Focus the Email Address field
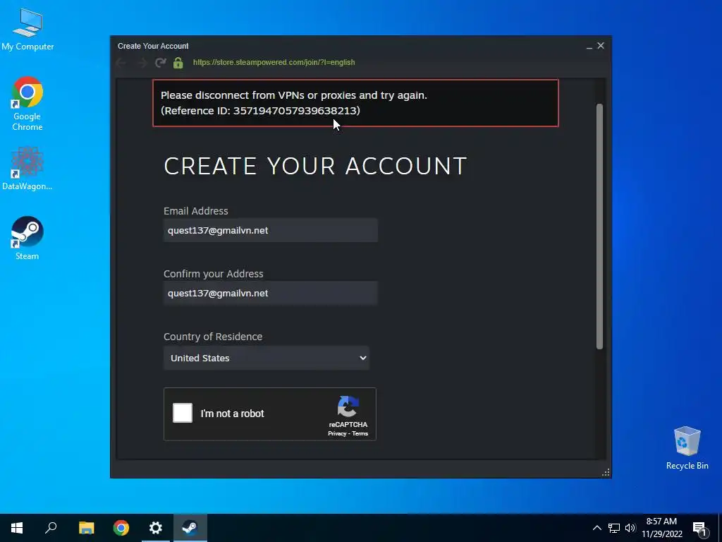Viewport: 722px width, 542px height. click(x=270, y=231)
